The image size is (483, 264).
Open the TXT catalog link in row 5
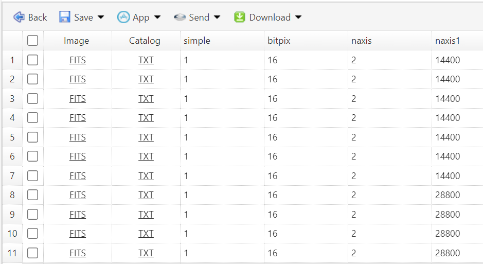(146, 137)
